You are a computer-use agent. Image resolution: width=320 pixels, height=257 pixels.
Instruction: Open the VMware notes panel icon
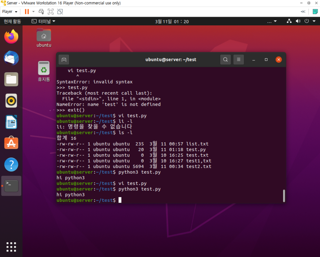(x=315, y=12)
